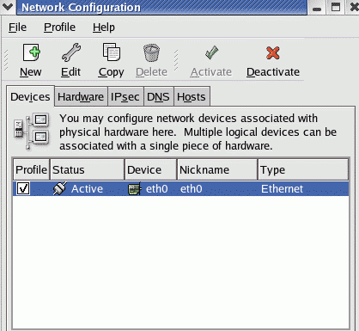This screenshot has width=359, height=331.
Task: Switch to the Devices tab
Action: point(30,96)
